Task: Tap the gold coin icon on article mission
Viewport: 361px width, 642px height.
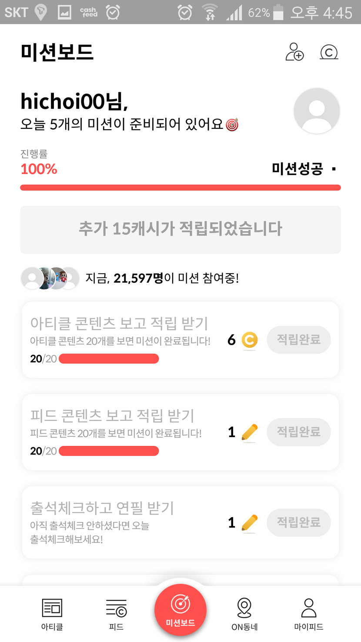Action: click(x=249, y=340)
